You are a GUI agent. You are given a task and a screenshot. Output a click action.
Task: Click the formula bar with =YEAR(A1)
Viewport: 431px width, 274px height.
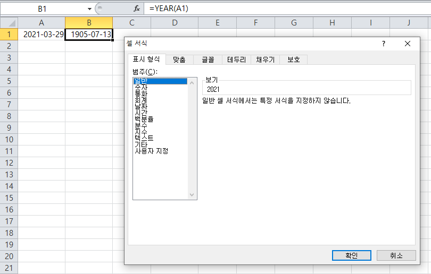point(287,9)
